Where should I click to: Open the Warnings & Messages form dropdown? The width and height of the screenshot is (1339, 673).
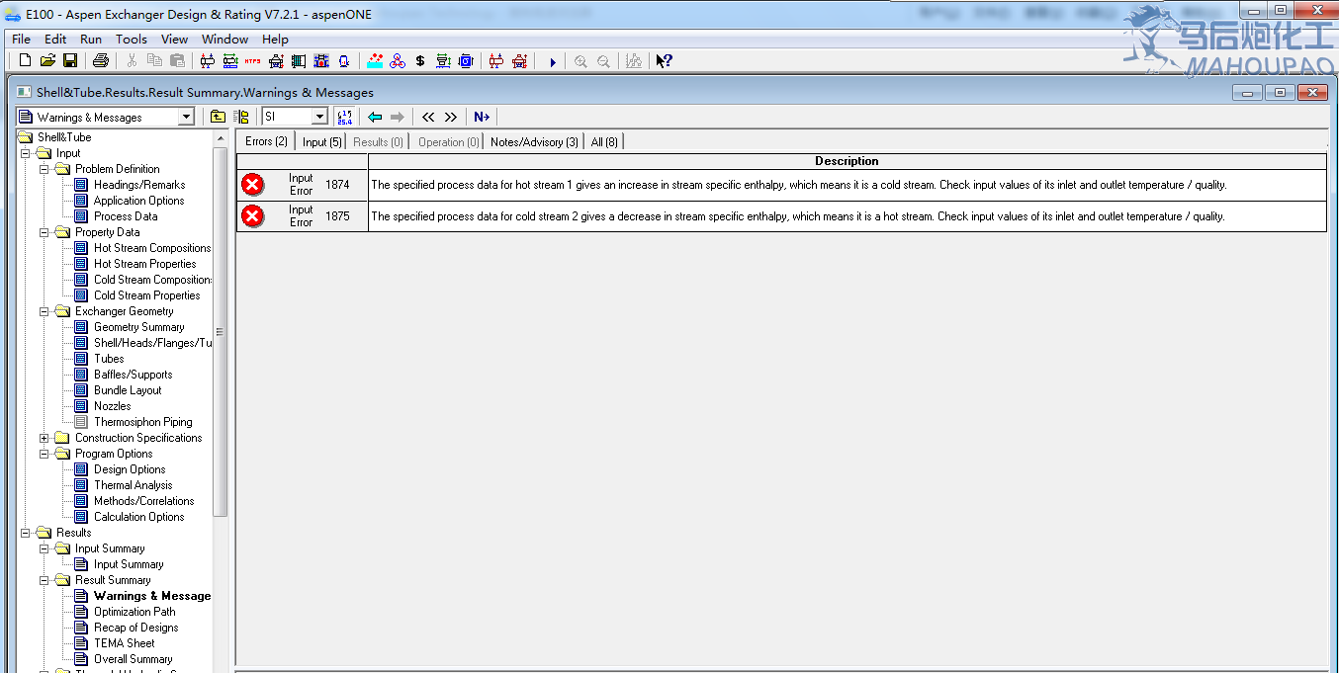(186, 117)
